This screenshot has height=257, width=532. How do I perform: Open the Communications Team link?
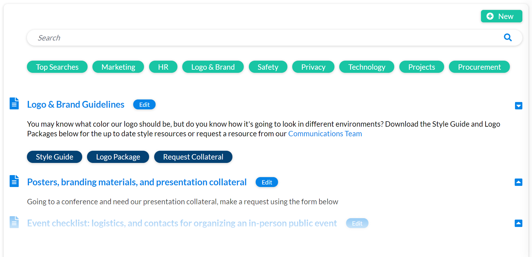point(325,134)
